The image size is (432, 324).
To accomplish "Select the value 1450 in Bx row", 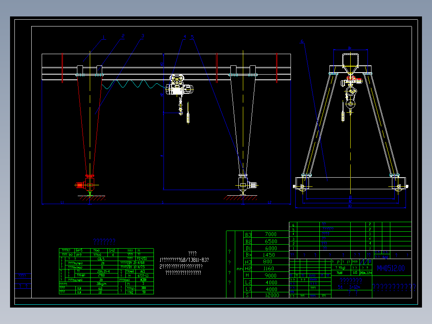I will (268, 255).
